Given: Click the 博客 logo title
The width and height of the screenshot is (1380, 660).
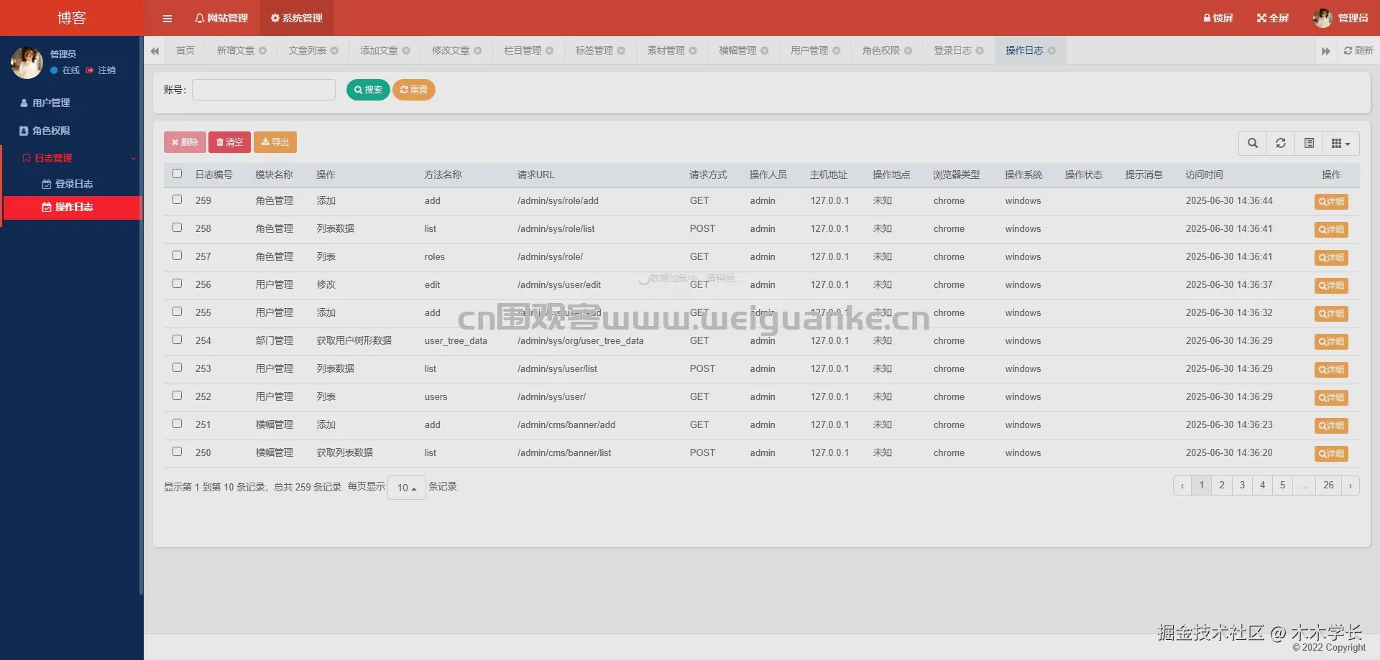Looking at the screenshot, I should pyautogui.click(x=72, y=18).
